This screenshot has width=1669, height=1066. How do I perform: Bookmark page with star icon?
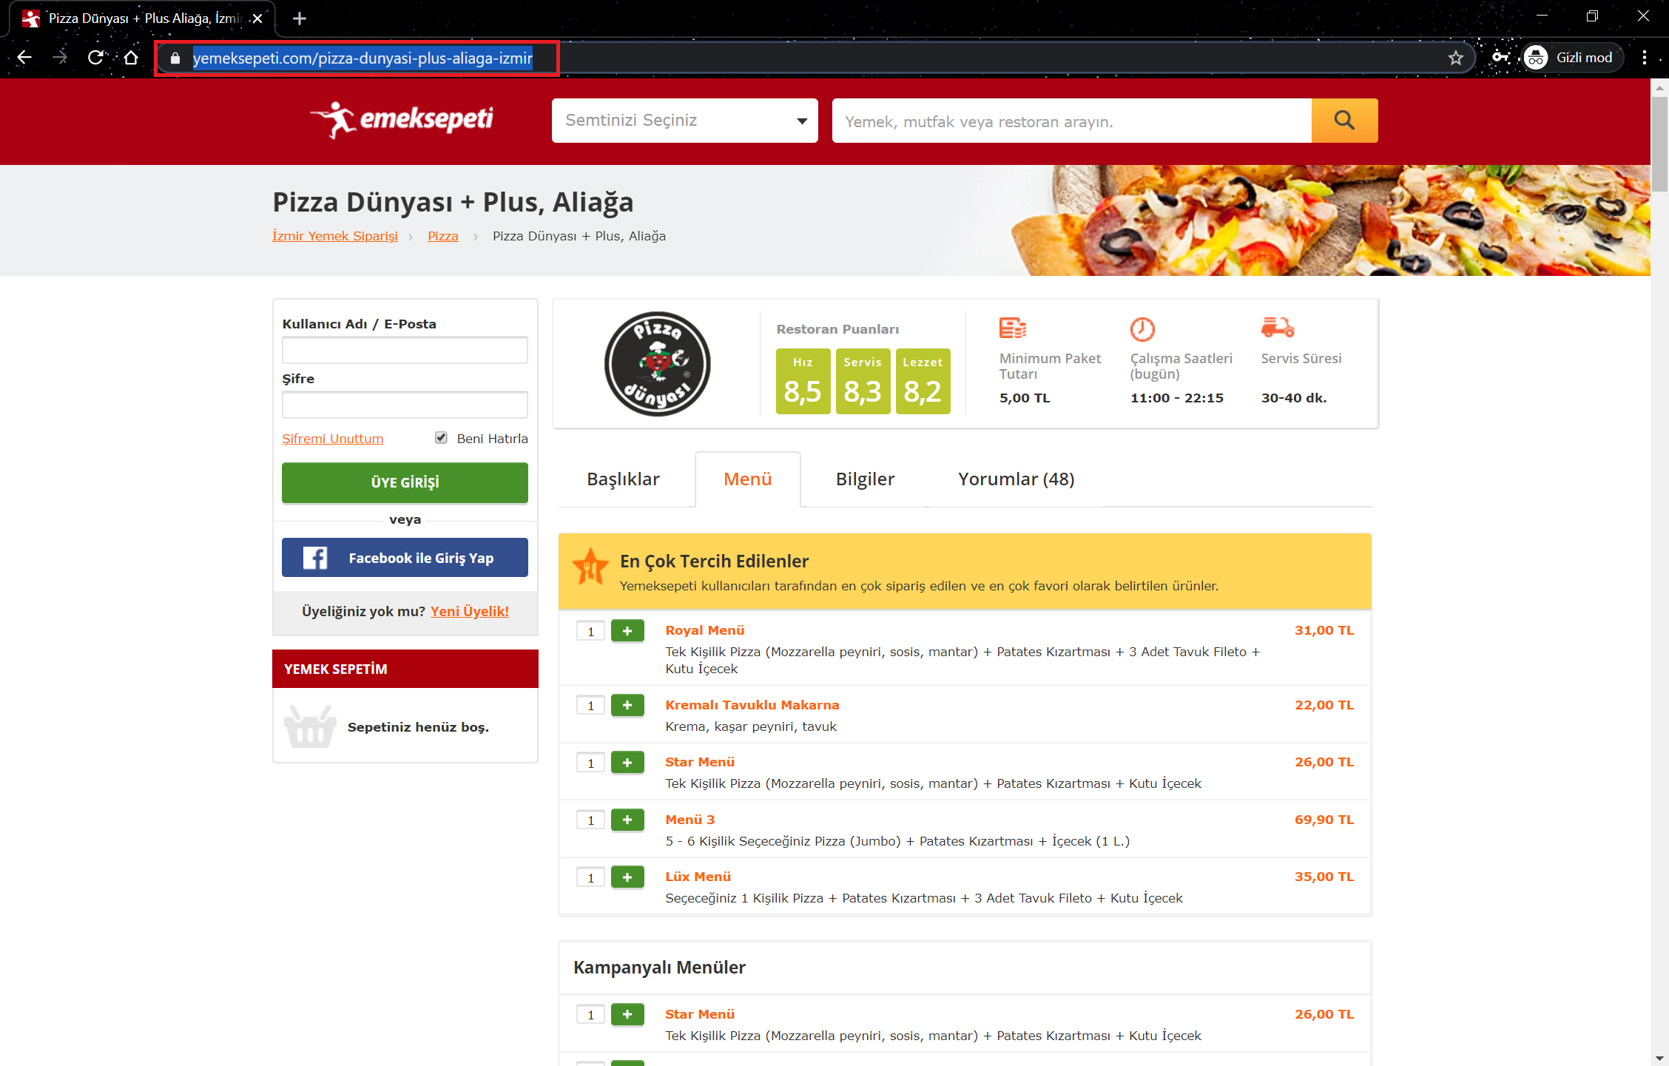[1455, 58]
